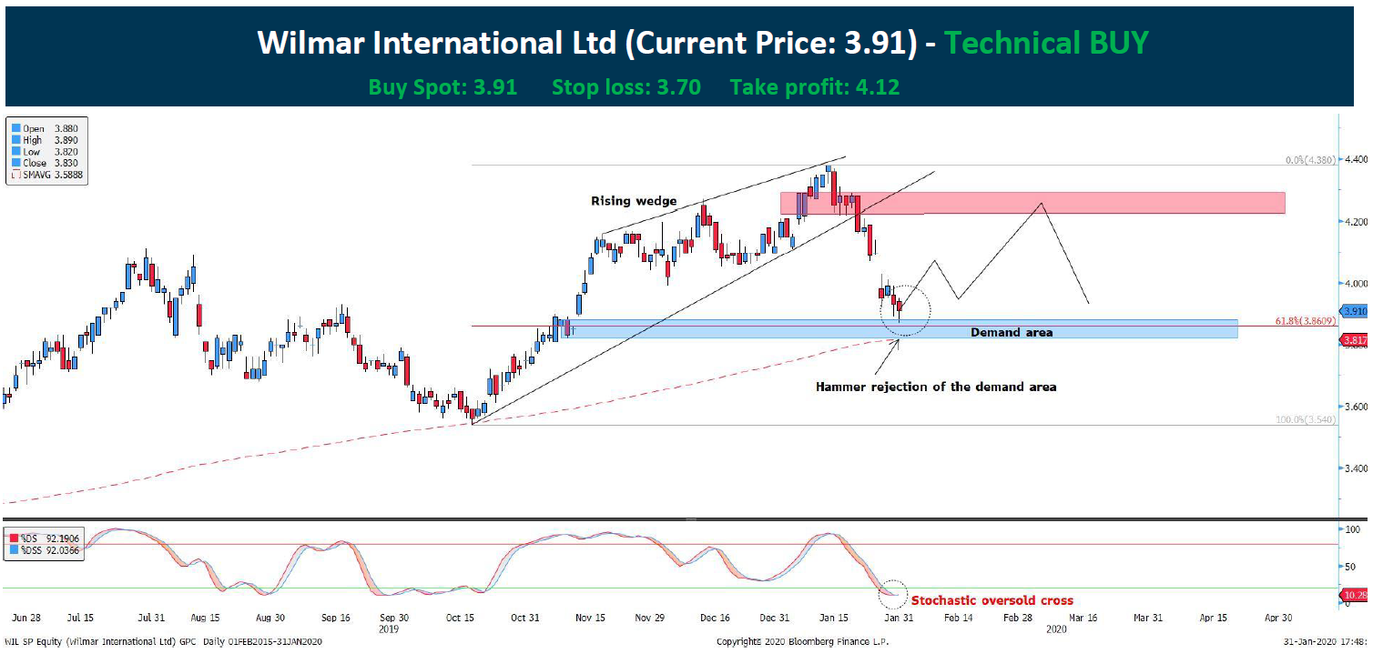
Task: Click the '%DSS 92.0366' indicator reading
Action: tap(50, 550)
